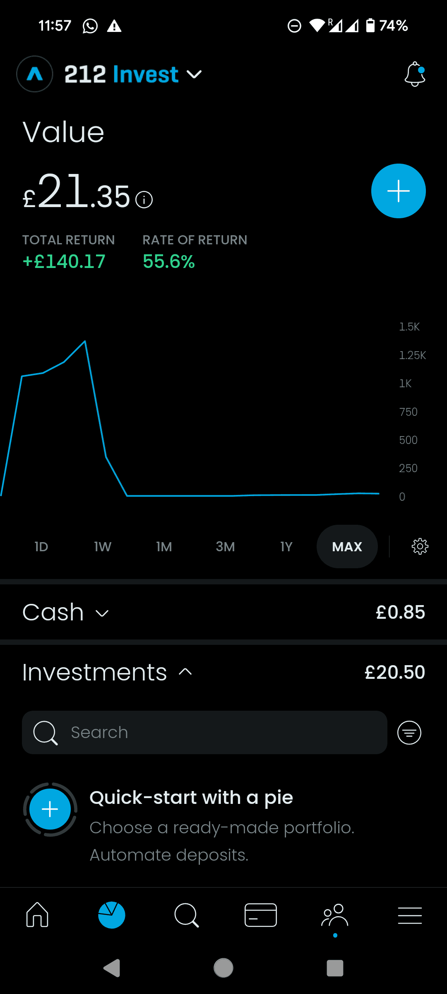Open the hamburger menu icon
447x994 pixels.
click(x=410, y=914)
